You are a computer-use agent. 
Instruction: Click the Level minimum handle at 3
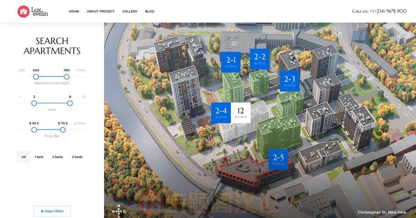click(x=34, y=103)
